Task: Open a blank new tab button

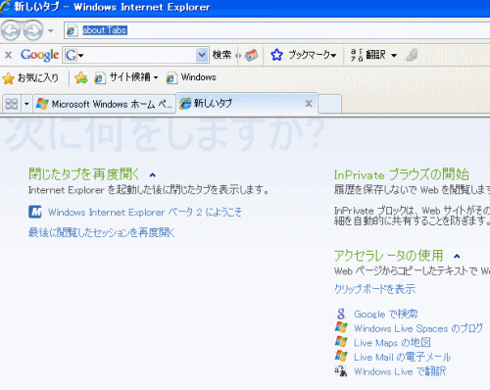Action: coord(329,105)
